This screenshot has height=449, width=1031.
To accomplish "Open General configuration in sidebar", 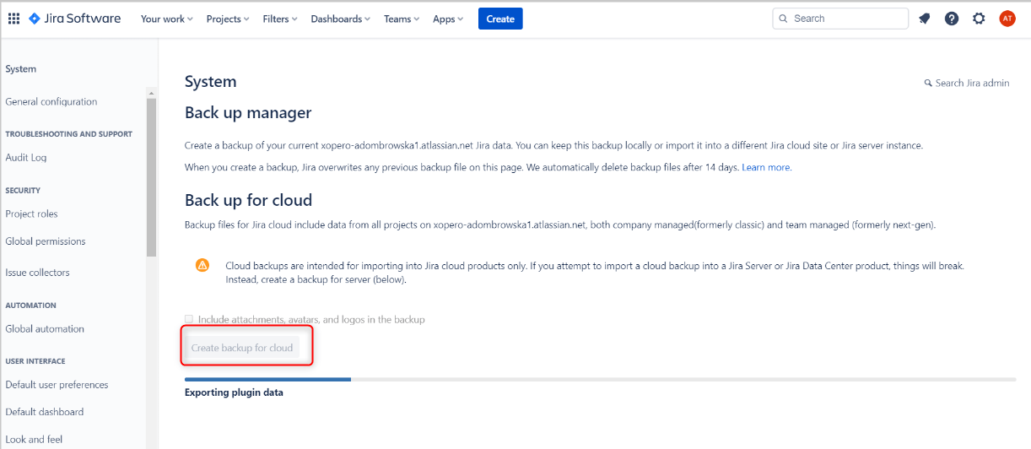I will point(51,101).
